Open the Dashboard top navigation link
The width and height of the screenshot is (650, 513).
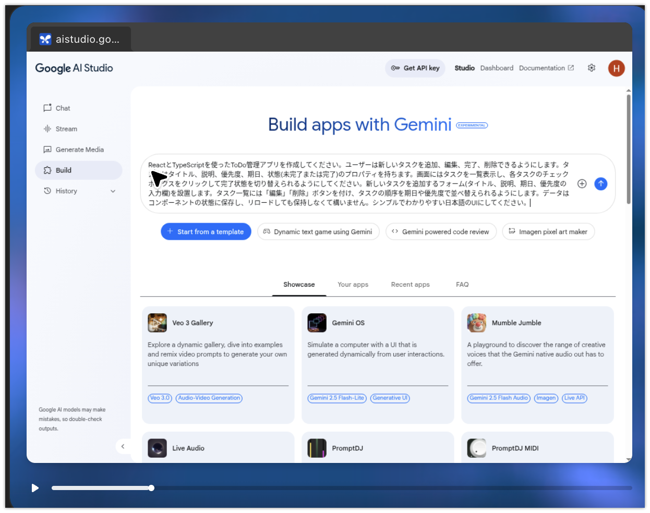click(497, 68)
